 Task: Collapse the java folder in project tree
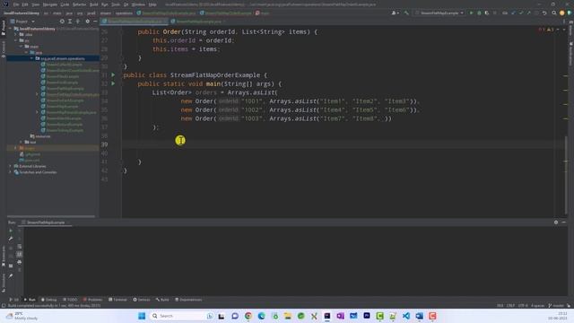click(26, 52)
